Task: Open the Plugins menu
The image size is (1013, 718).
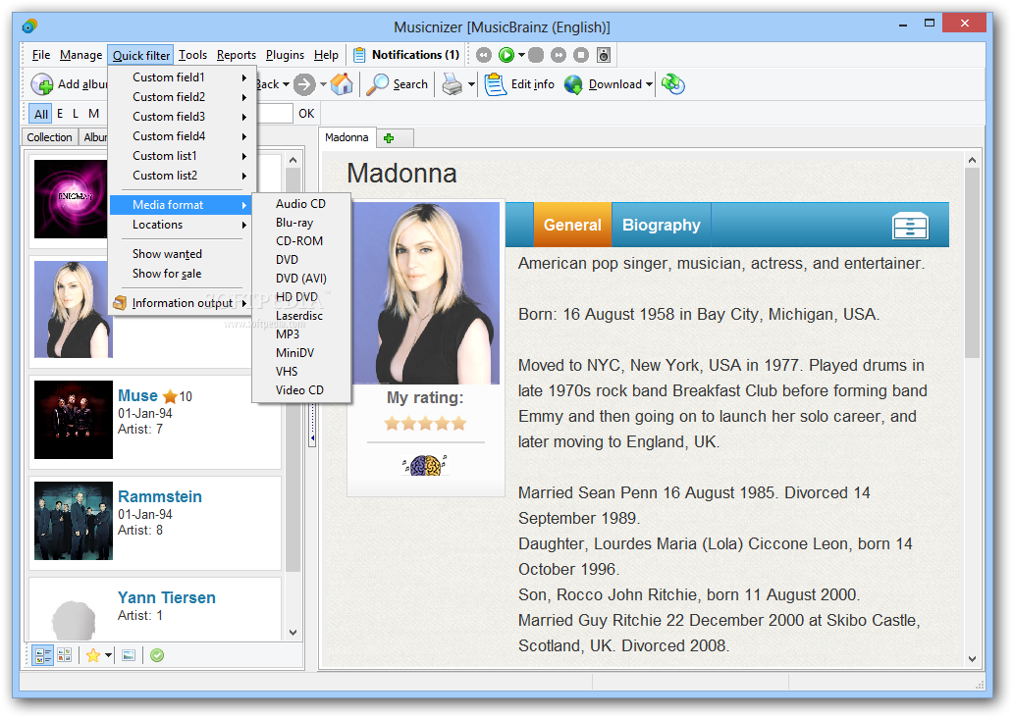Action: tap(285, 55)
